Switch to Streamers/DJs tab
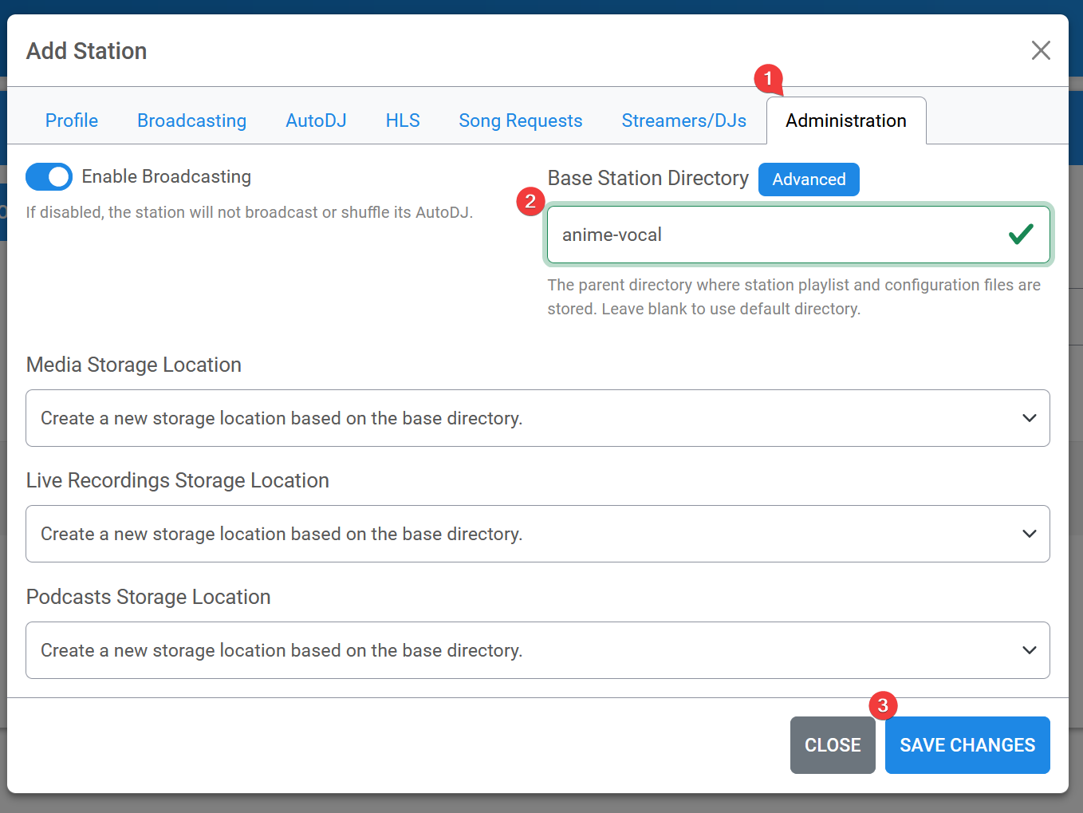 pos(684,120)
